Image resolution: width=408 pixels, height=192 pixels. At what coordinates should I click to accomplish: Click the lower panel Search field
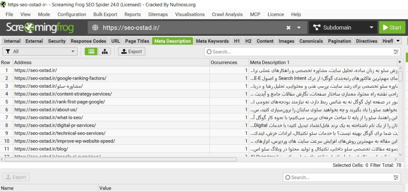click(341, 177)
